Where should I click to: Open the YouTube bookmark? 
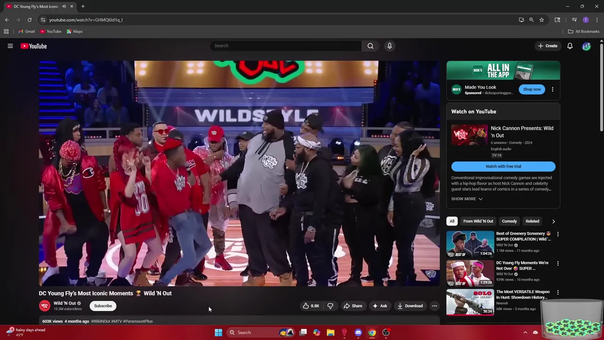tap(50, 32)
